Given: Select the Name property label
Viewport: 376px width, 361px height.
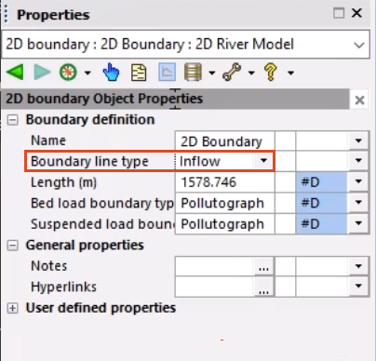Looking at the screenshot, I should [48, 140].
